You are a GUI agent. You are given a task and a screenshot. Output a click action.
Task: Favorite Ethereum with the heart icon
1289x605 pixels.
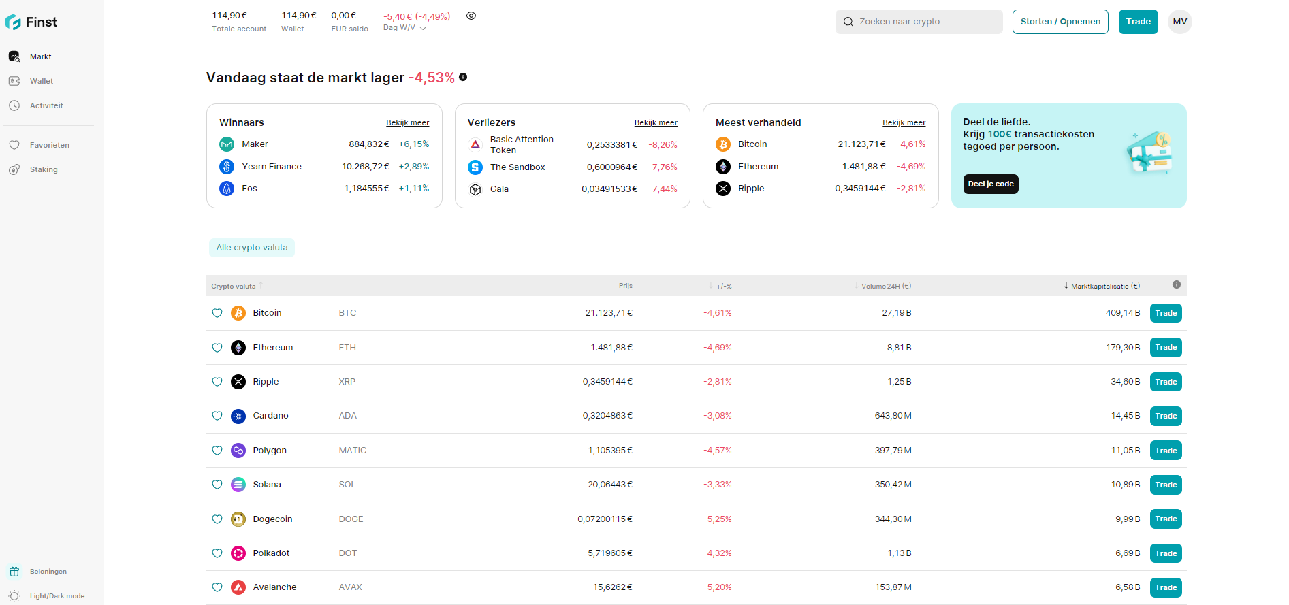point(217,348)
